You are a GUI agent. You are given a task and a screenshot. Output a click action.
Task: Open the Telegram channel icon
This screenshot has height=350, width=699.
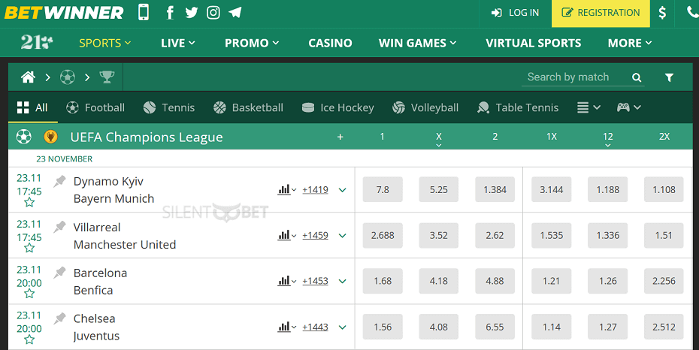(x=235, y=13)
